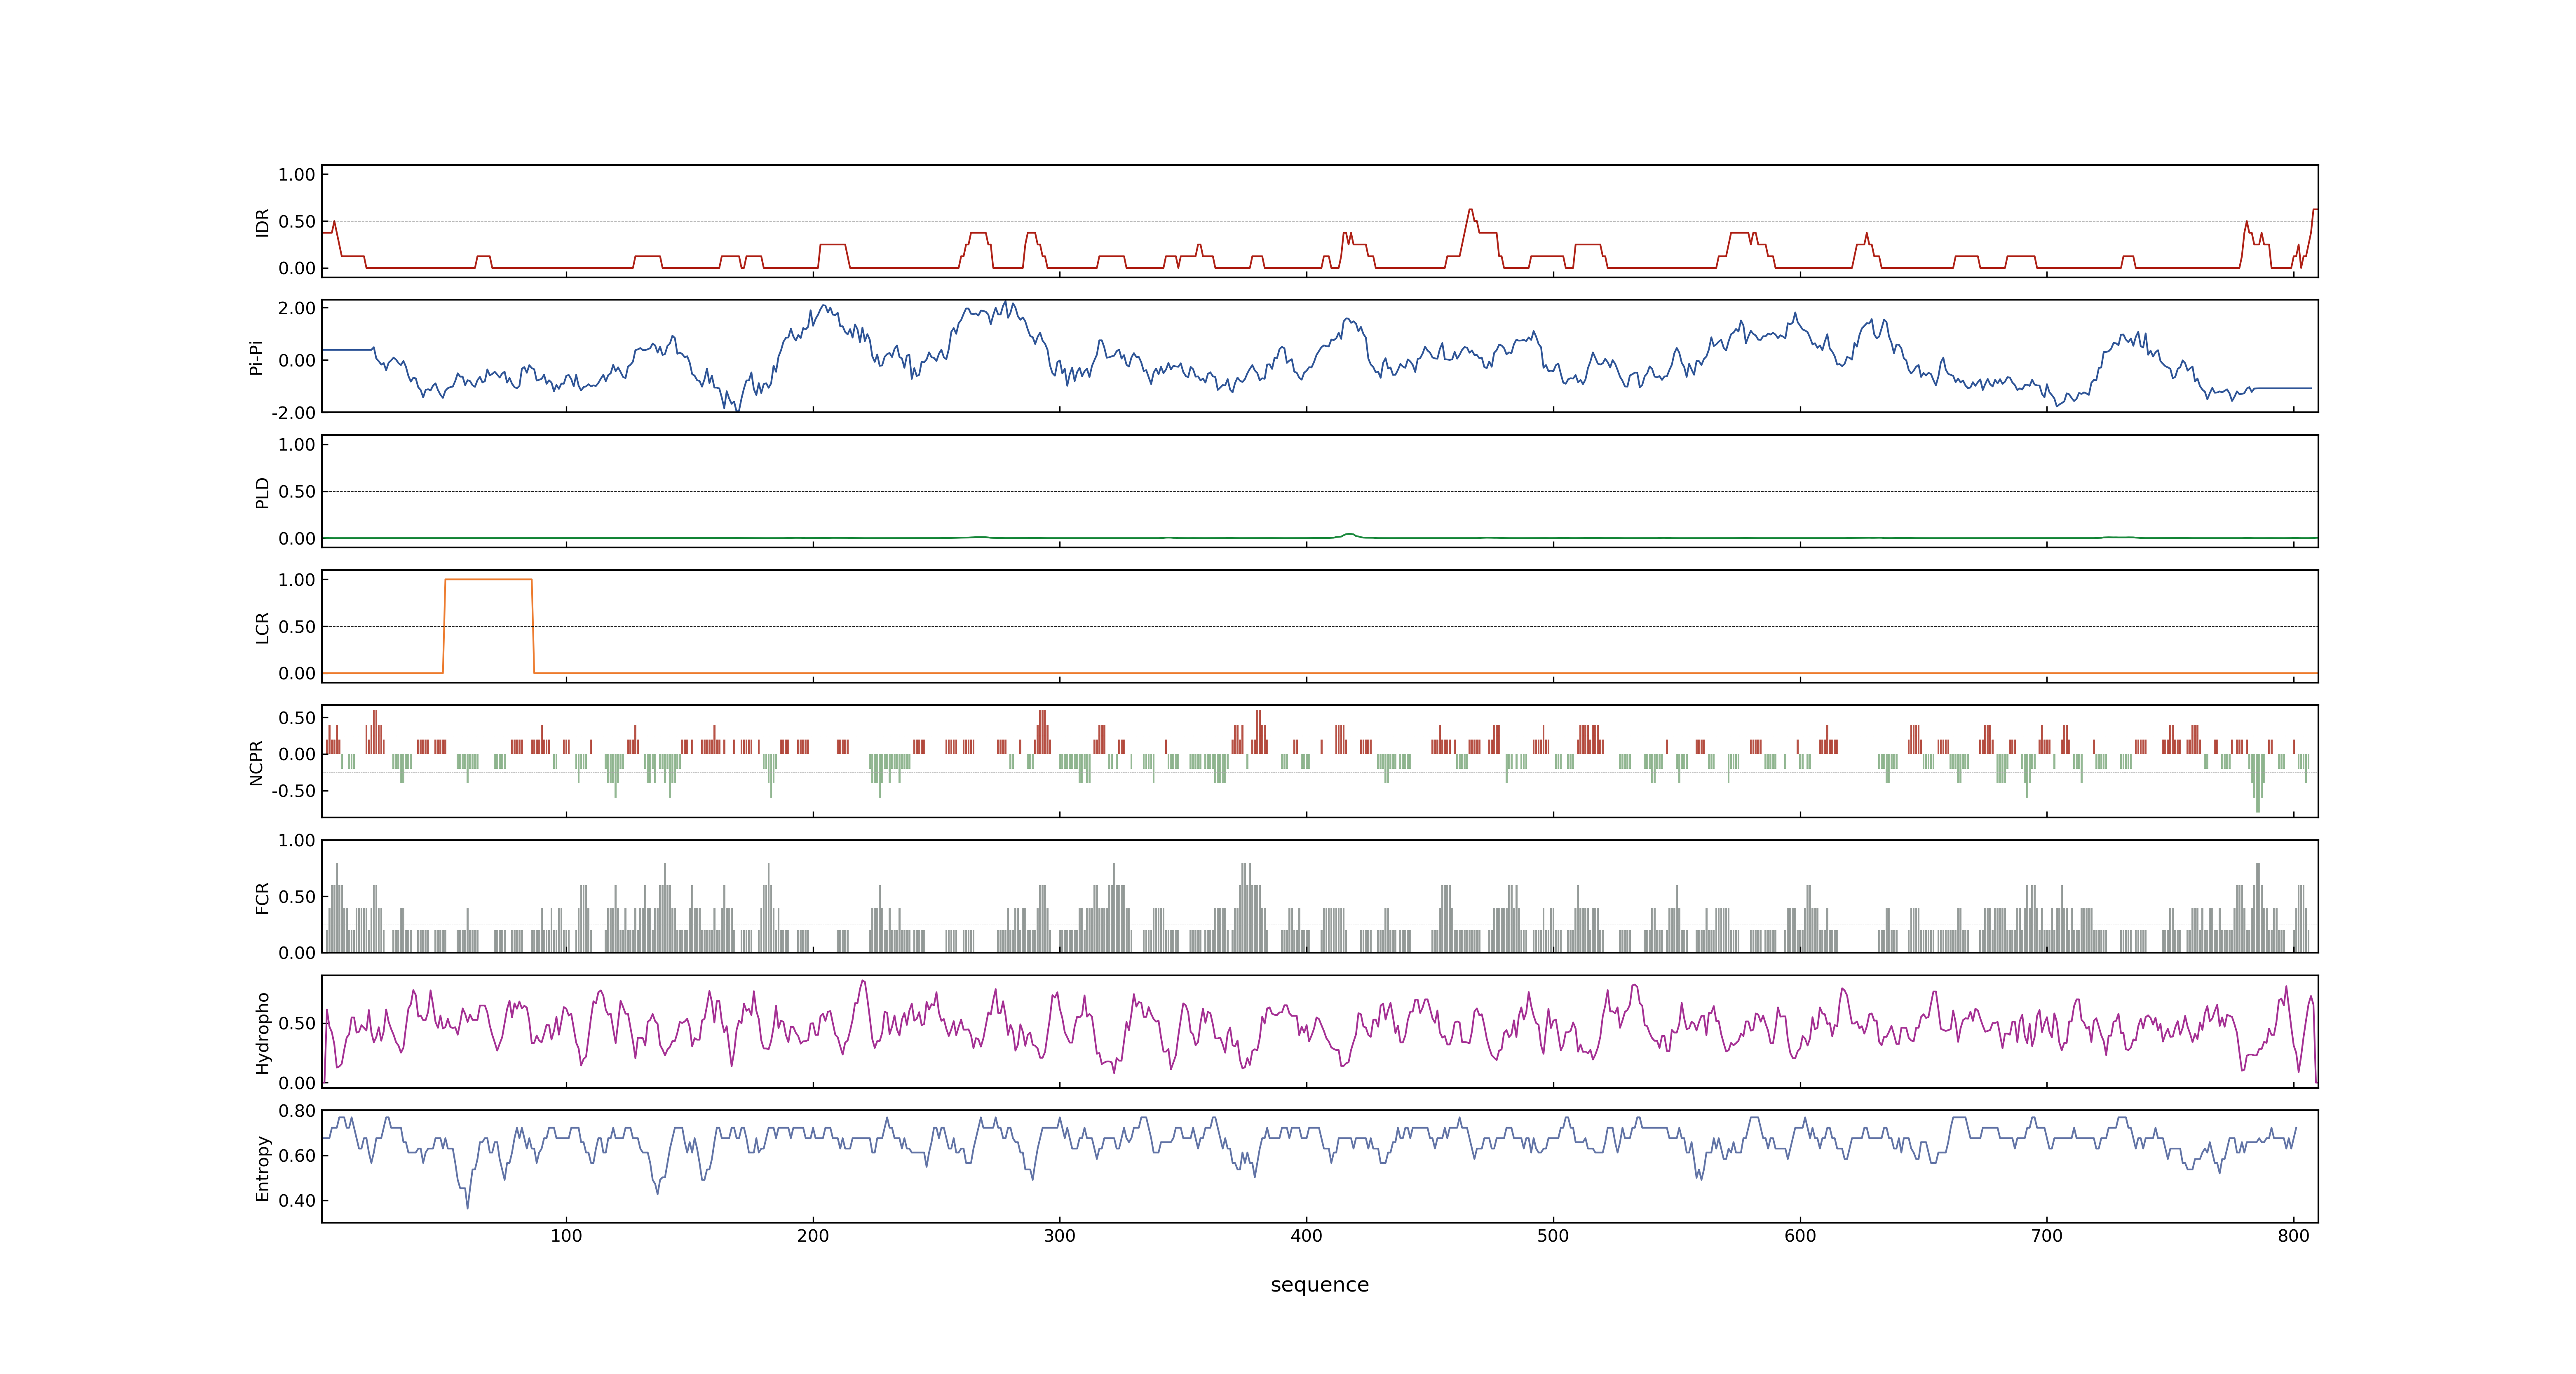The height and width of the screenshot is (1374, 2576).
Task: Click x-axis tick label 500
Action: click(1553, 1236)
